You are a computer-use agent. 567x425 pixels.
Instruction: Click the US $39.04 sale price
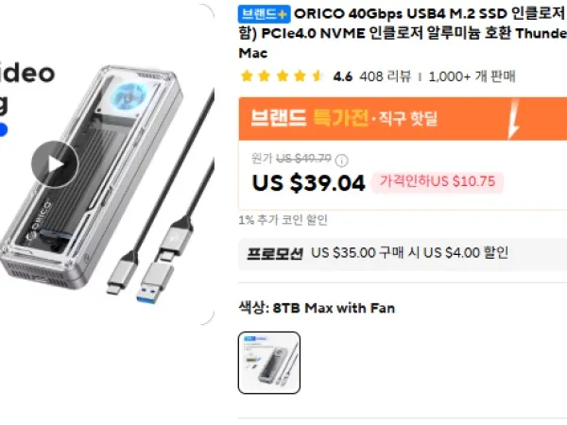[308, 182]
